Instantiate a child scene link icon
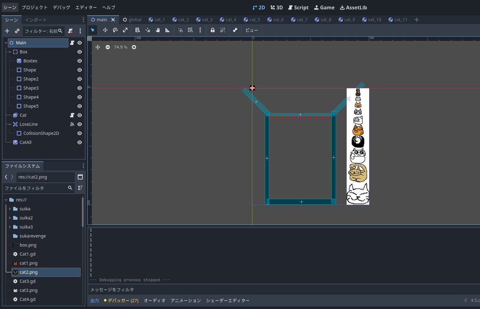This screenshot has width=480, height=309. point(17,31)
